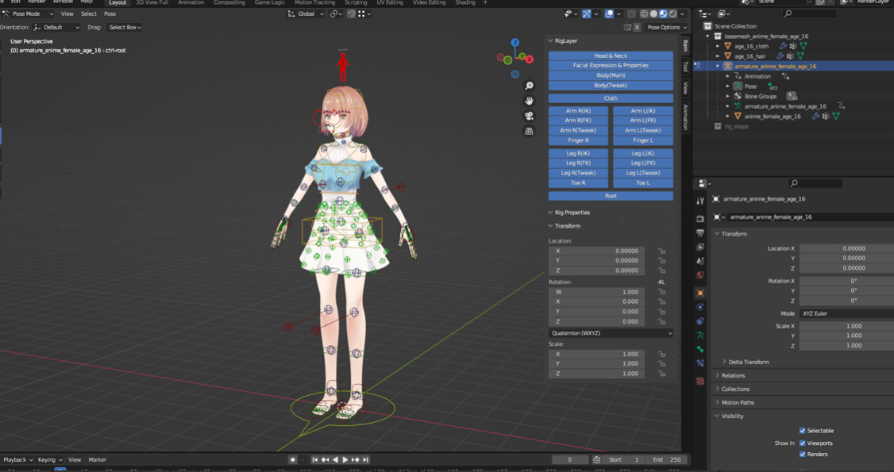Open the Physics properties tab icon
Image resolution: width=894 pixels, height=472 pixels.
[700, 307]
